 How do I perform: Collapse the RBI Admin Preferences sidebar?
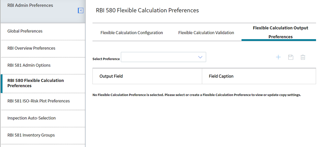pos(81,10)
